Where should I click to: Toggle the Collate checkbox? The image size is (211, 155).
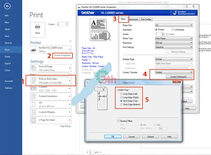[167, 34]
